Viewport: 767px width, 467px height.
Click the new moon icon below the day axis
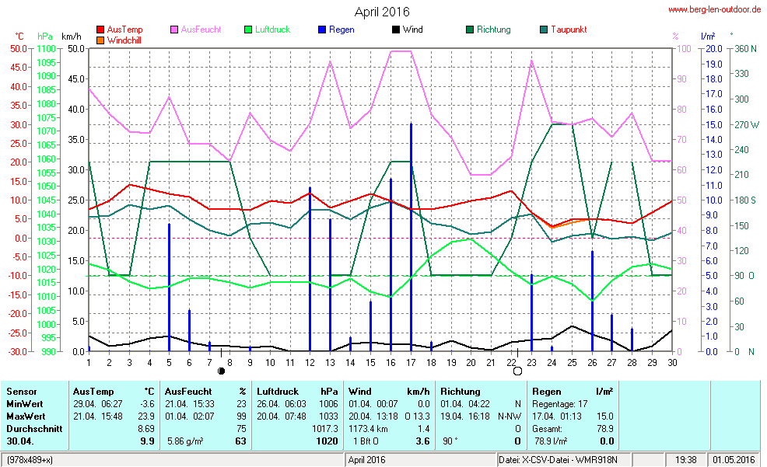pos(222,371)
